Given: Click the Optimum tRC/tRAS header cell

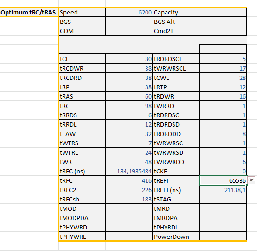Looking at the screenshot, I should [x=29, y=12].
